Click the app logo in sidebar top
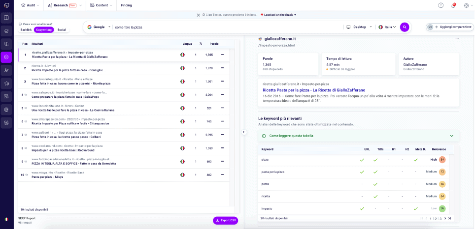Image resolution: width=475 pixels, height=229 pixels. point(6,5)
